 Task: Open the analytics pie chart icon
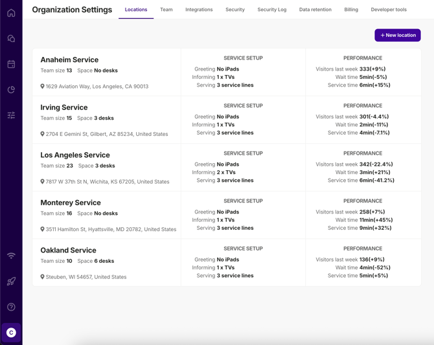click(11, 89)
